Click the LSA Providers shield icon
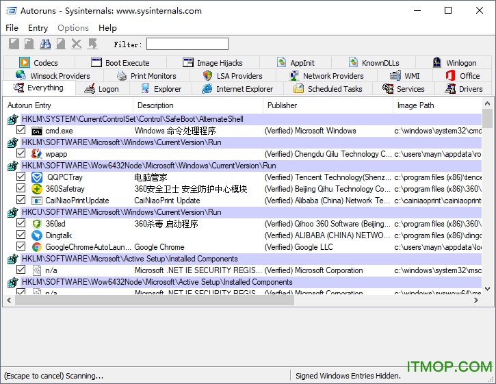The width and height of the screenshot is (496, 384). click(x=207, y=76)
